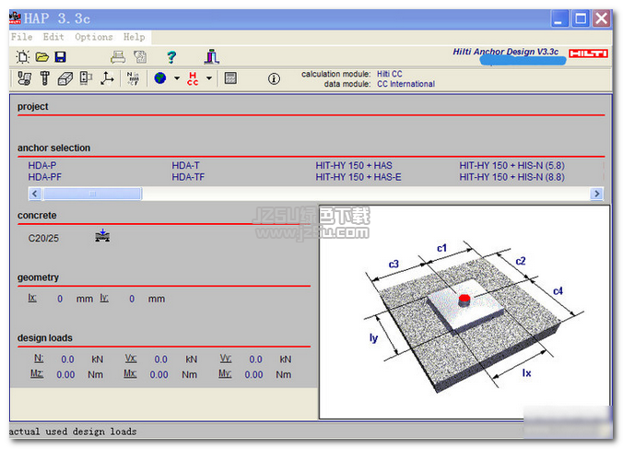Click the red HCC calculation module icon
This screenshot has width=623, height=449.
tap(193, 78)
